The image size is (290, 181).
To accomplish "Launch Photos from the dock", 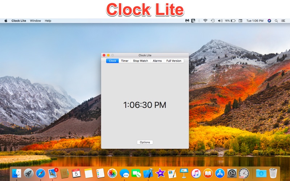I will tap(112, 173).
